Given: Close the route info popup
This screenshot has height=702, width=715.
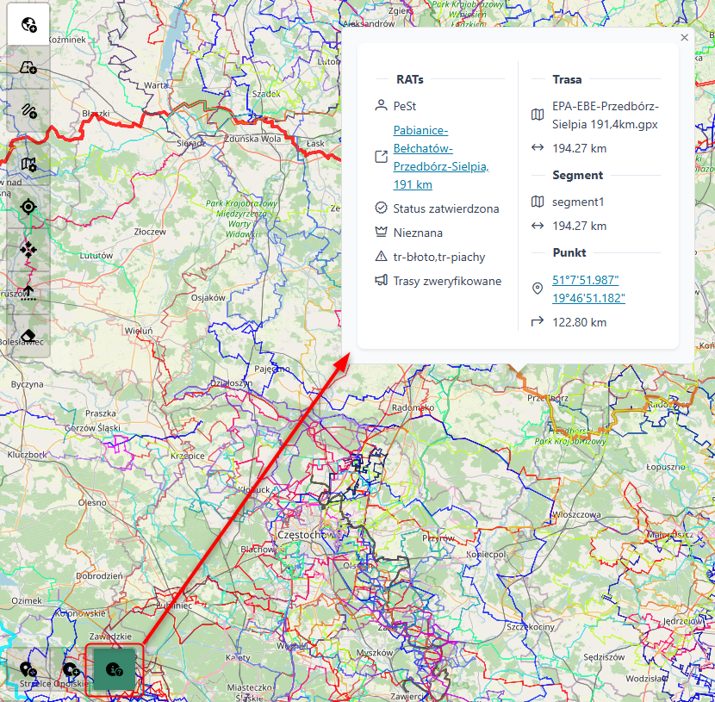Looking at the screenshot, I should click(684, 38).
